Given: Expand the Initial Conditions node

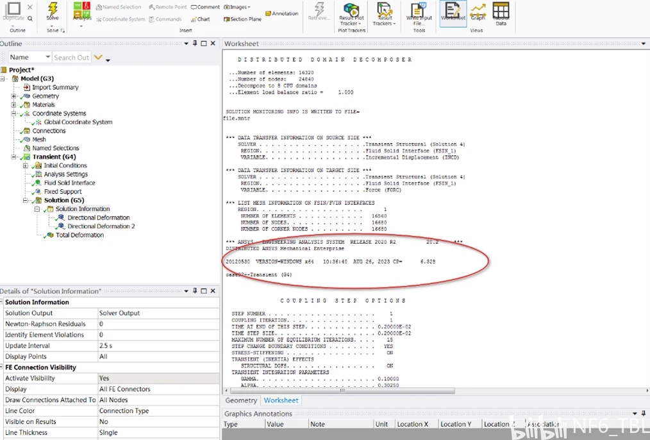Looking at the screenshot, I should [x=26, y=165].
